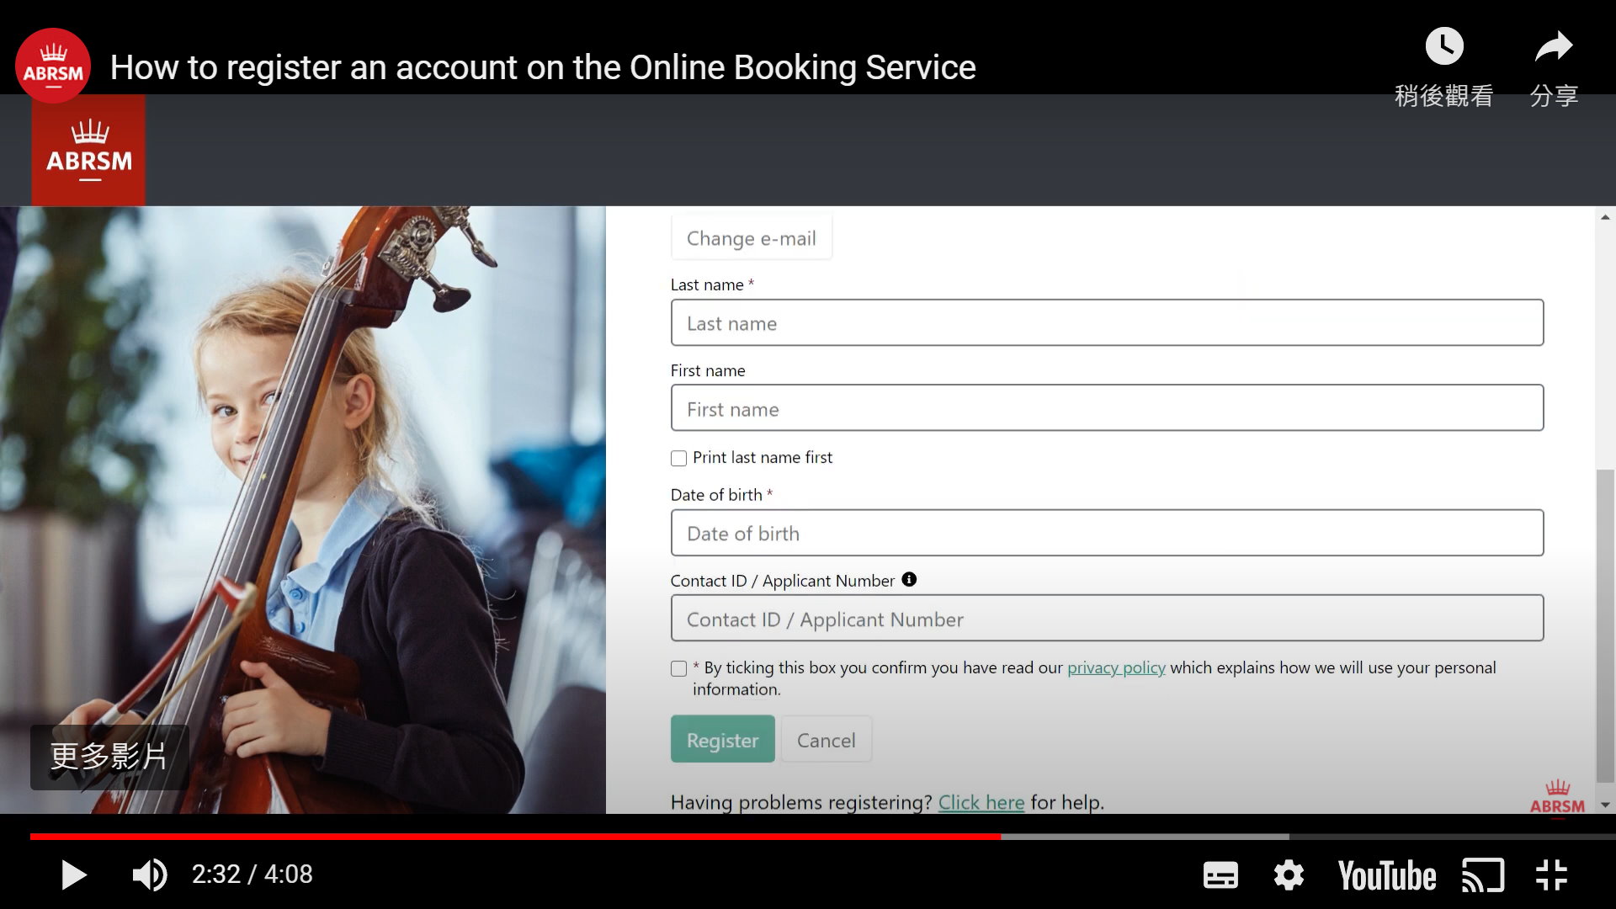The width and height of the screenshot is (1616, 909).
Task: Click the Date of birth field
Action: pos(1107,533)
